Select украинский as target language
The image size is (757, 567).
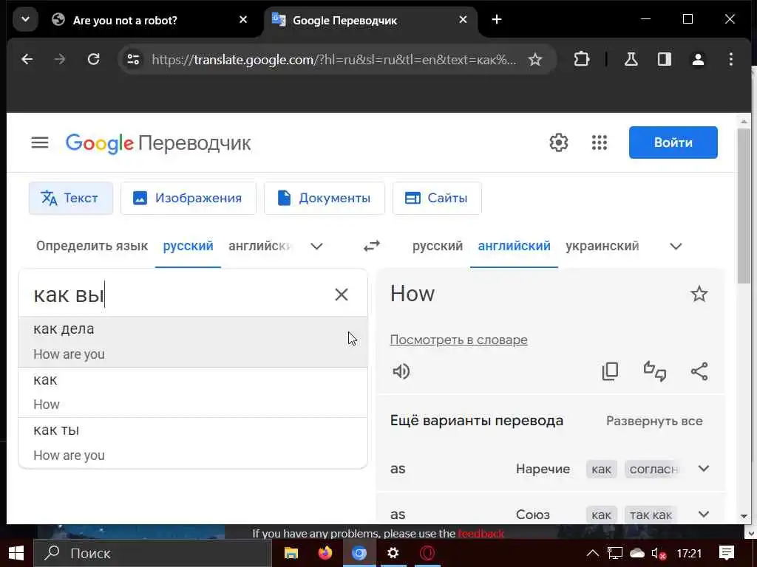[602, 246]
